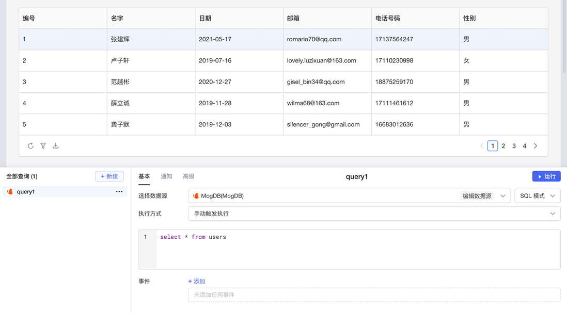This screenshot has width=567, height=313.
Task: Open the SQL 模式 dropdown
Action: click(x=538, y=196)
